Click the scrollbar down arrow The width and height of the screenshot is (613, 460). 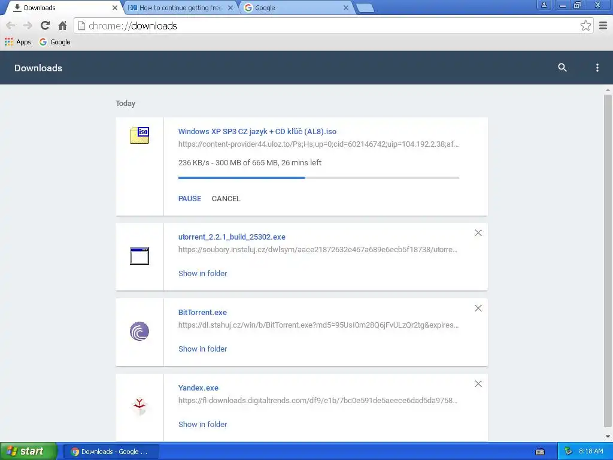[x=608, y=437]
